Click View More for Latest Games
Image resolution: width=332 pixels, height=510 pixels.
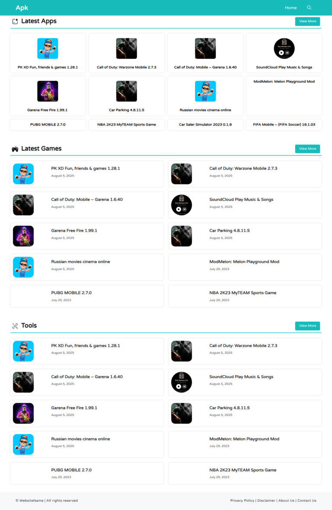[307, 149]
